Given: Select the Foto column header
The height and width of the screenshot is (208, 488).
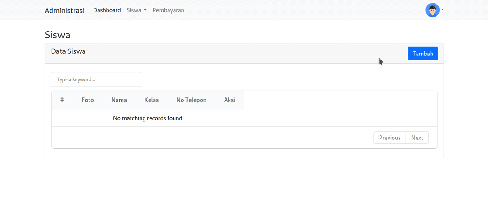Looking at the screenshot, I should pyautogui.click(x=88, y=100).
